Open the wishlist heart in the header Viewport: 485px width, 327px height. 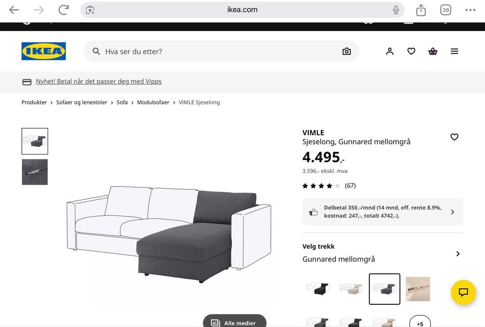(x=411, y=52)
